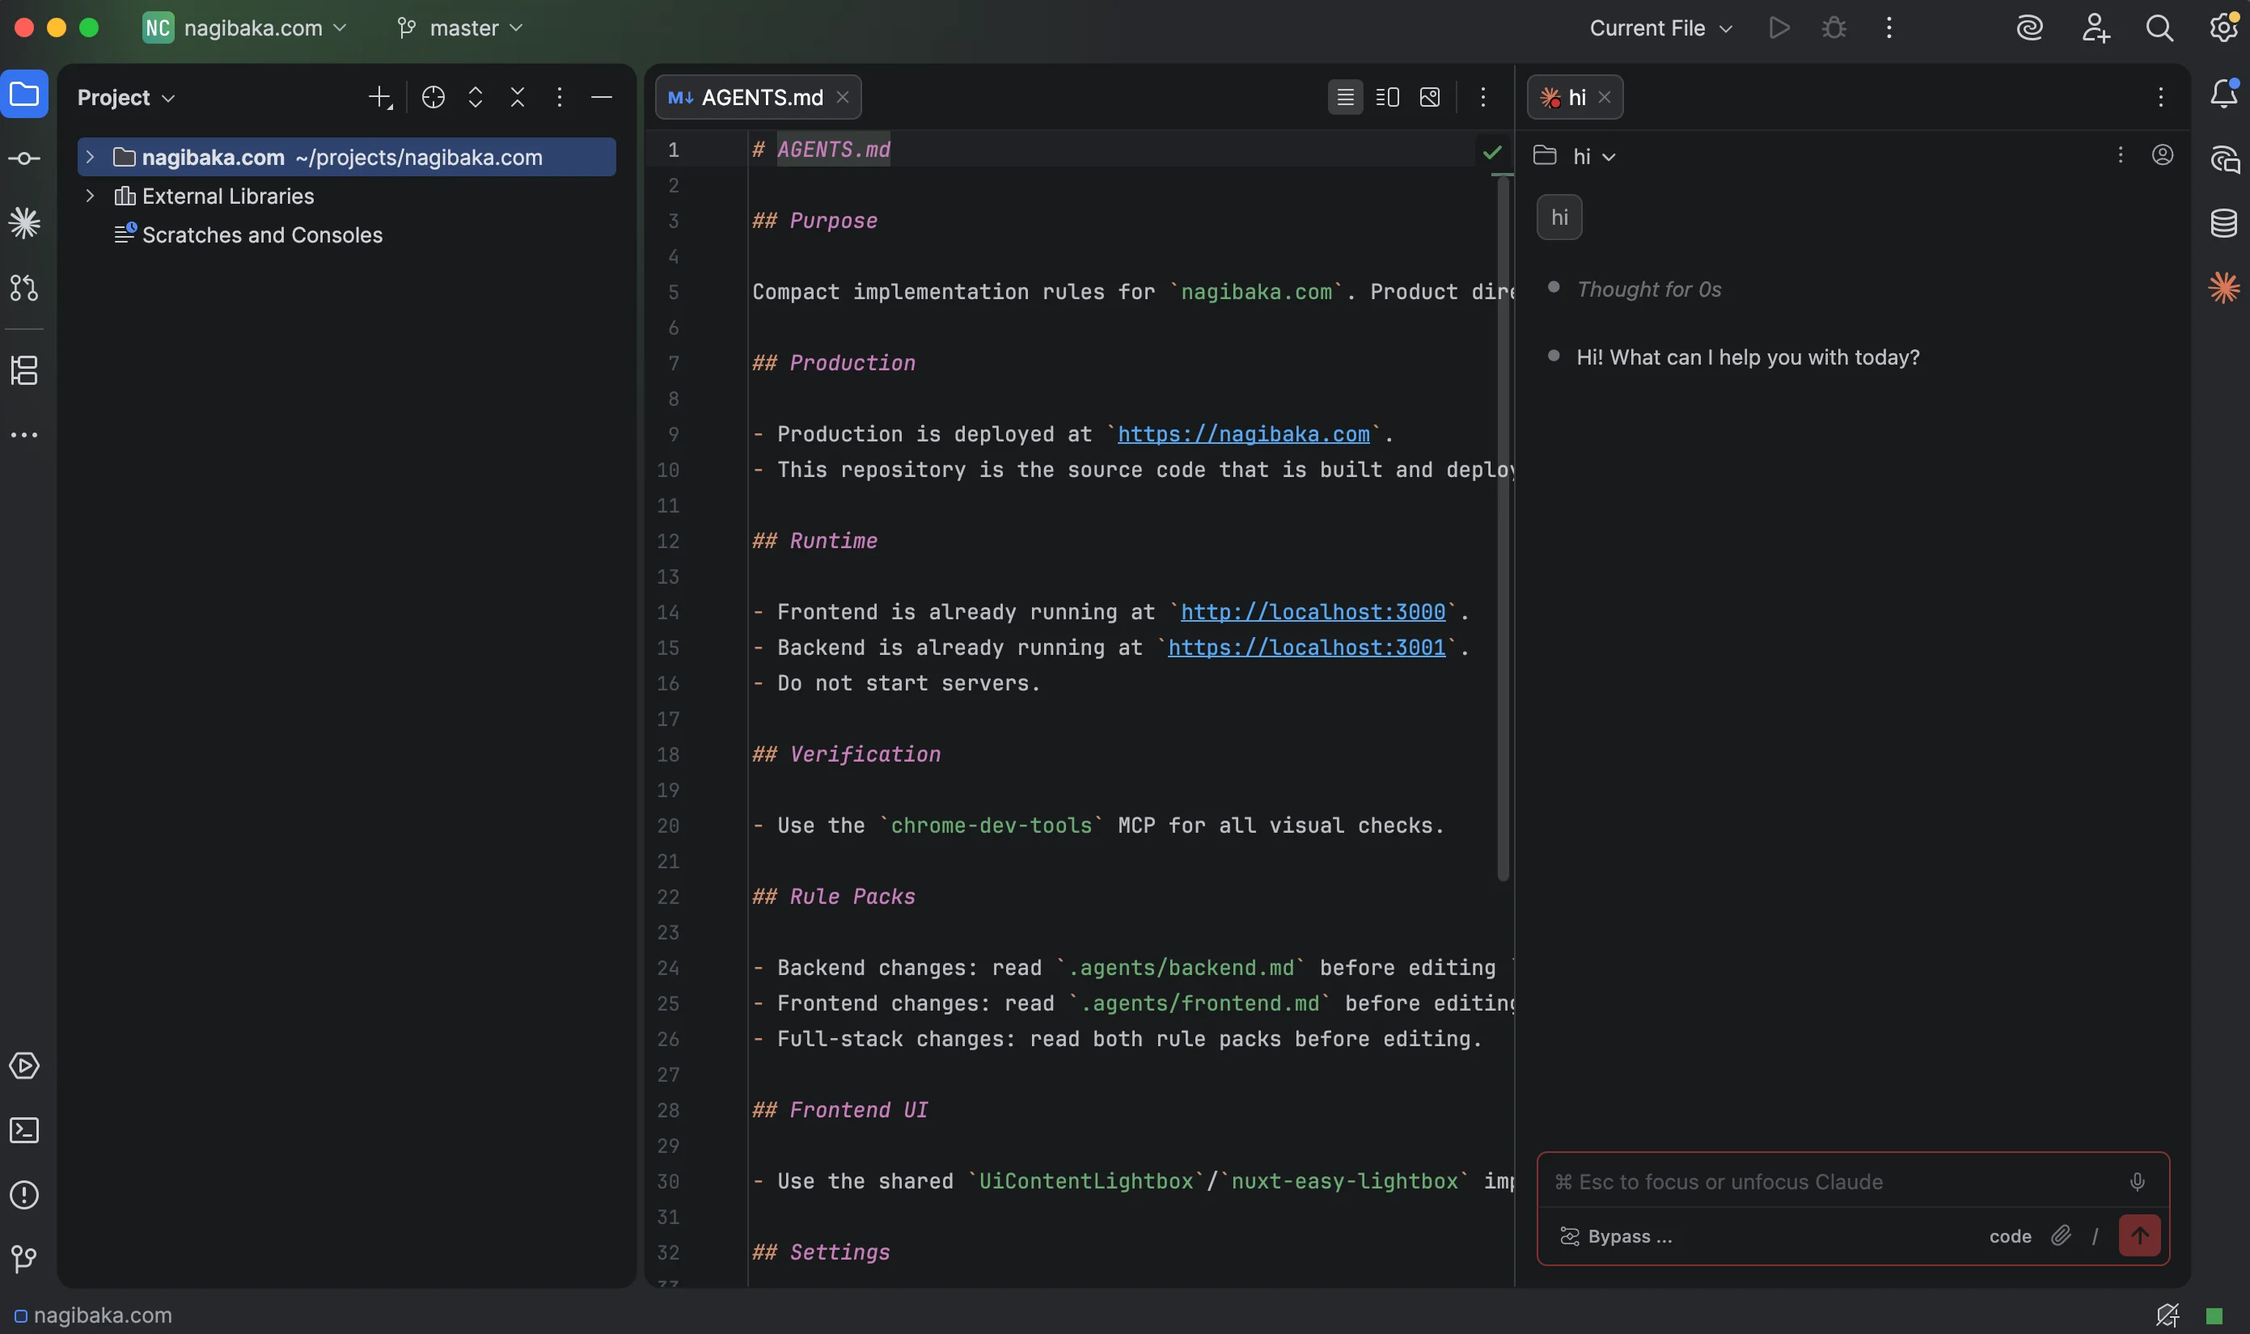
Task: Open Claude tool window in left sidebar
Action: 24,223
